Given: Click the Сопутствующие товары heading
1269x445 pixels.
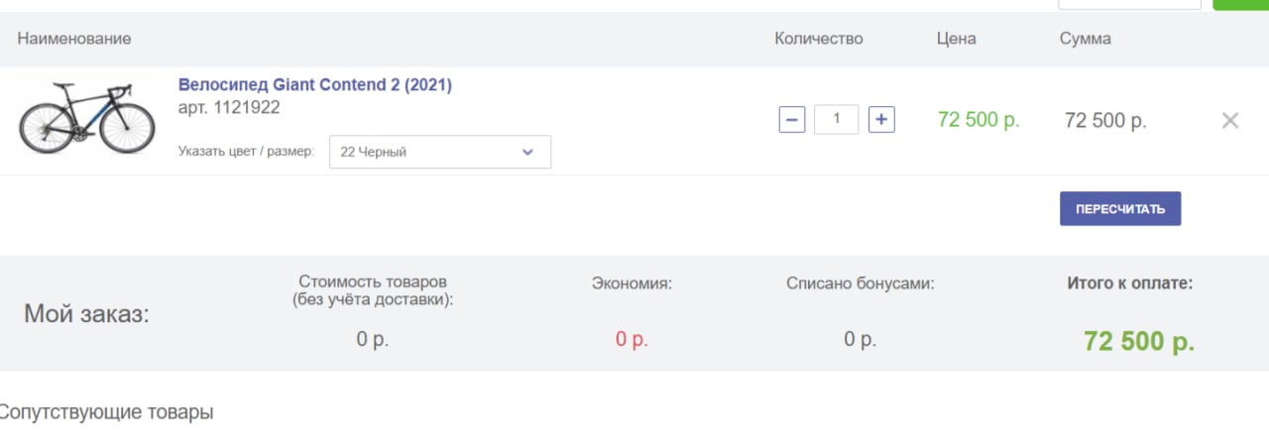Looking at the screenshot, I should click(x=106, y=411).
